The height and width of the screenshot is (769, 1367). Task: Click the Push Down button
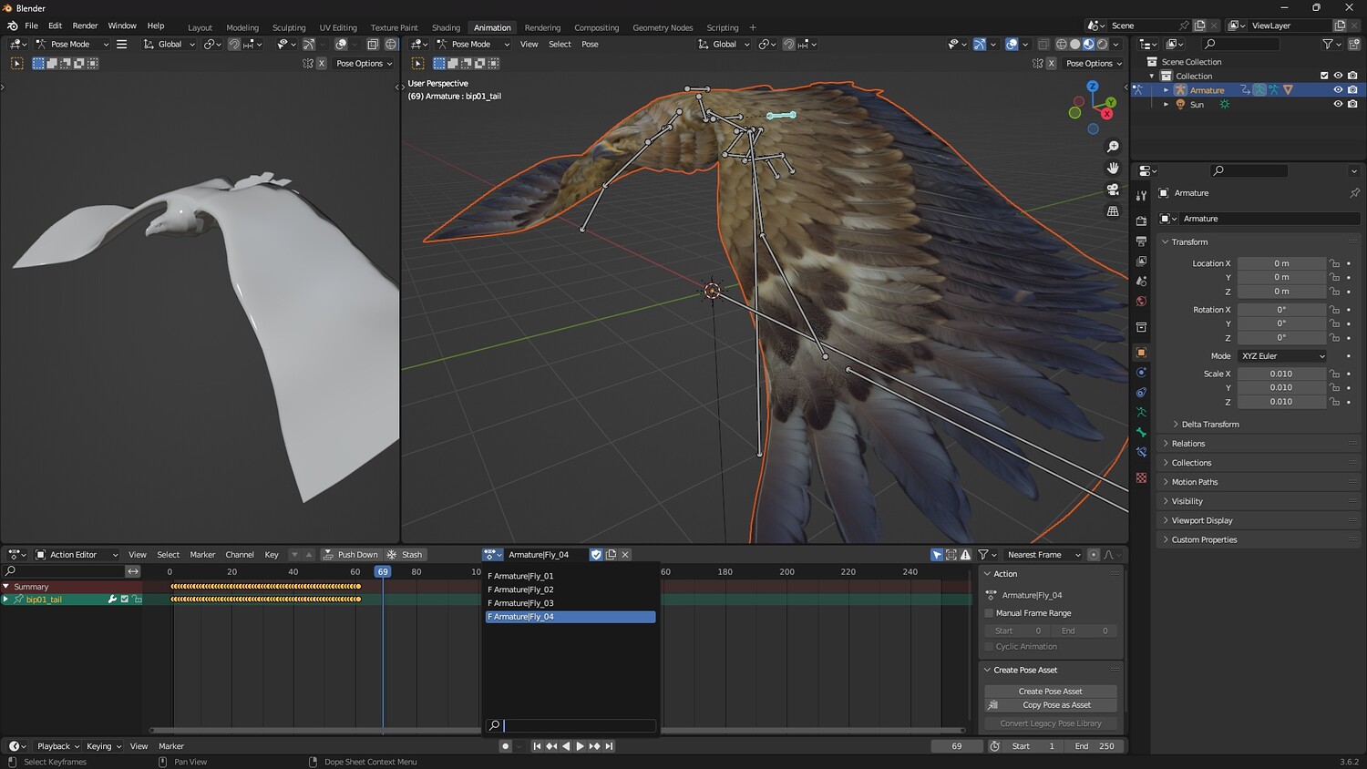[x=350, y=555]
